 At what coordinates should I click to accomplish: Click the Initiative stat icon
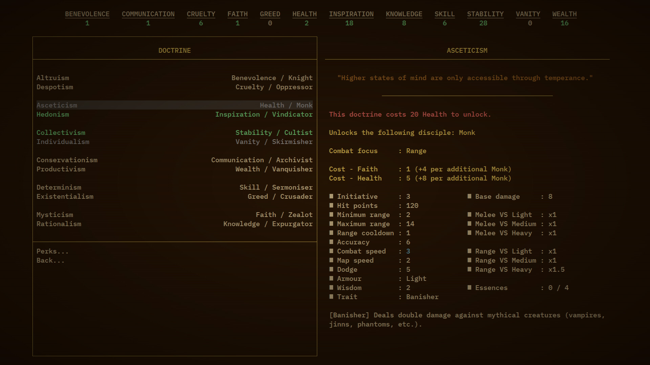[x=331, y=196]
